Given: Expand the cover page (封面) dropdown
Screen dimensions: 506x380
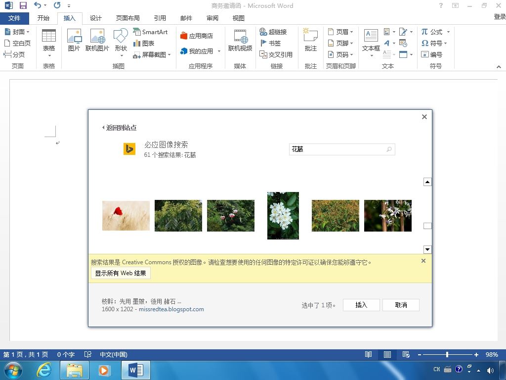Looking at the screenshot, I should [28, 32].
